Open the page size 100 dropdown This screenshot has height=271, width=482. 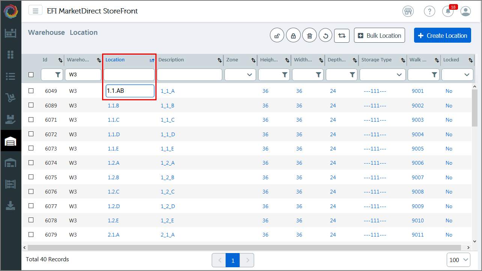(x=459, y=260)
